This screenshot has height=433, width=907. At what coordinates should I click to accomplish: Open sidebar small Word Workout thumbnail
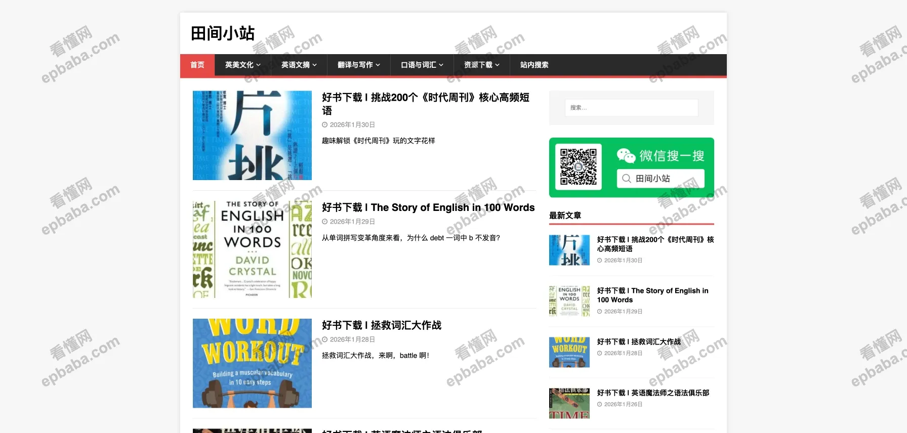tap(569, 352)
